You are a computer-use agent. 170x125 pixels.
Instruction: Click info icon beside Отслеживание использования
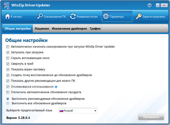[56, 87]
